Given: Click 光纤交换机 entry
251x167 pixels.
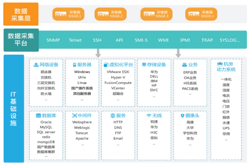Looking at the screenshot, I should click(x=46, y=88).
